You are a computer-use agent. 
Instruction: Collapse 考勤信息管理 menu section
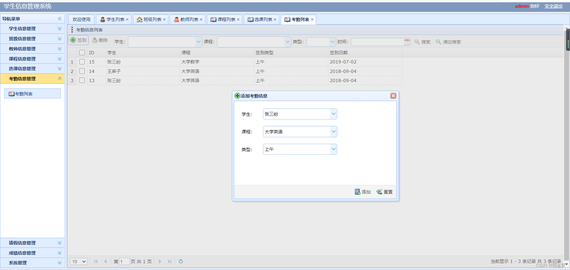[x=32, y=79]
